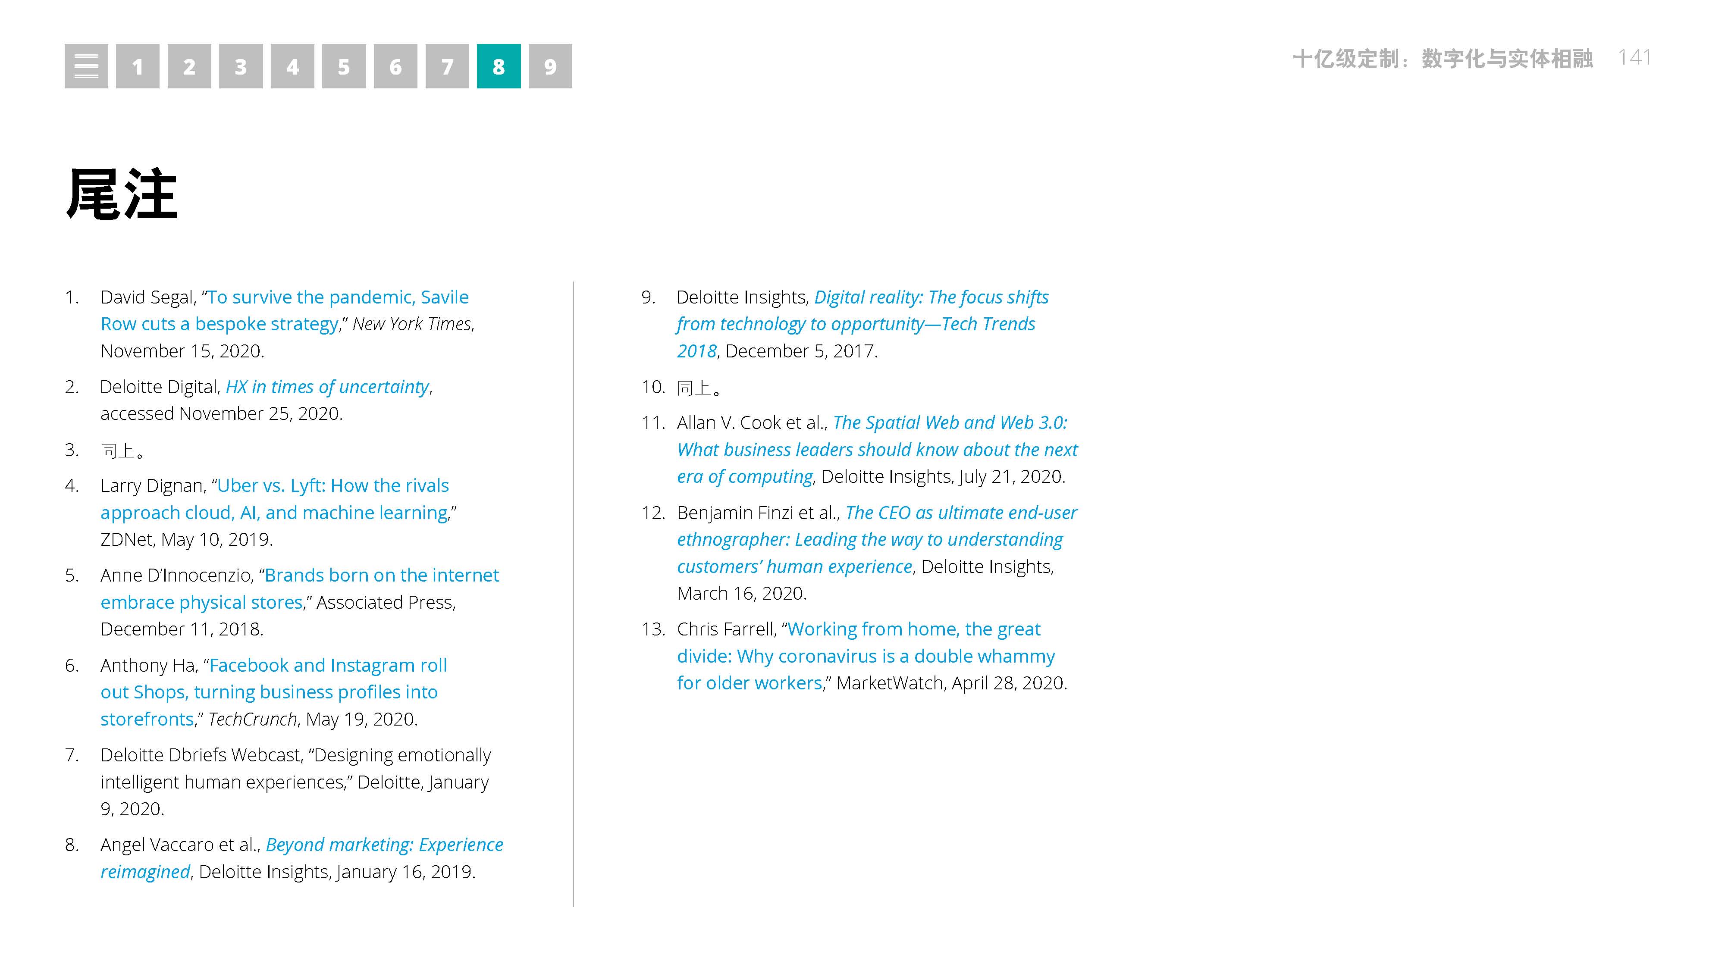Image resolution: width=1725 pixels, height=970 pixels.
Task: Click "New York Times" source text
Action: (x=412, y=324)
